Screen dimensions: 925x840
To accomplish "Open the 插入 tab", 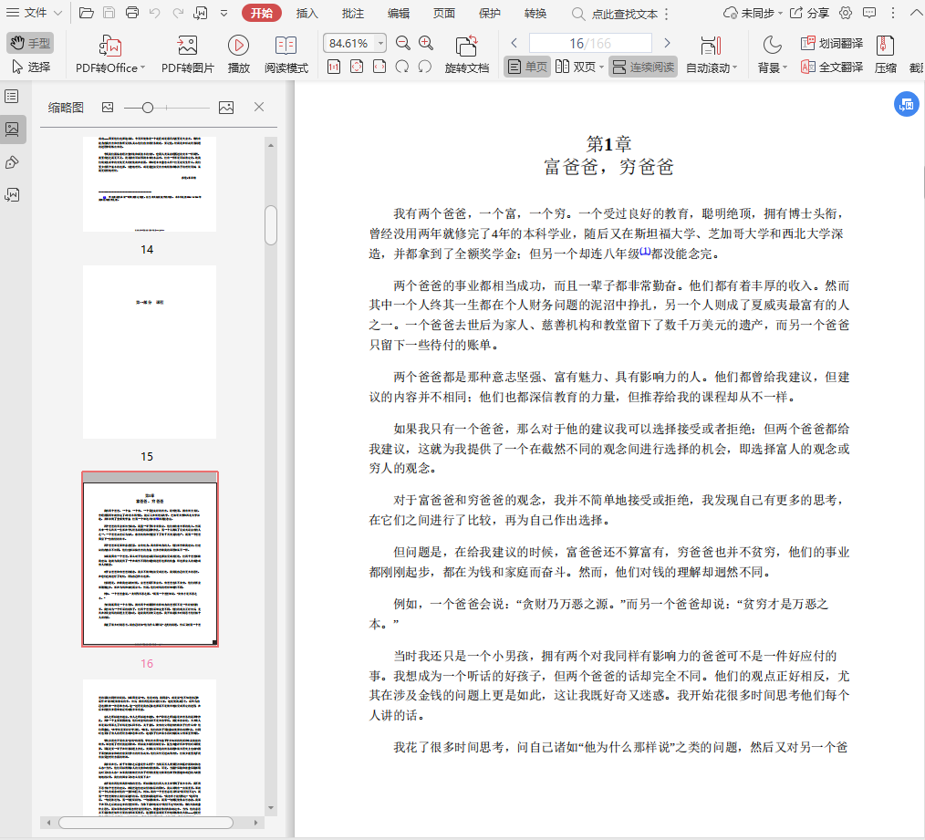I will click(x=307, y=13).
